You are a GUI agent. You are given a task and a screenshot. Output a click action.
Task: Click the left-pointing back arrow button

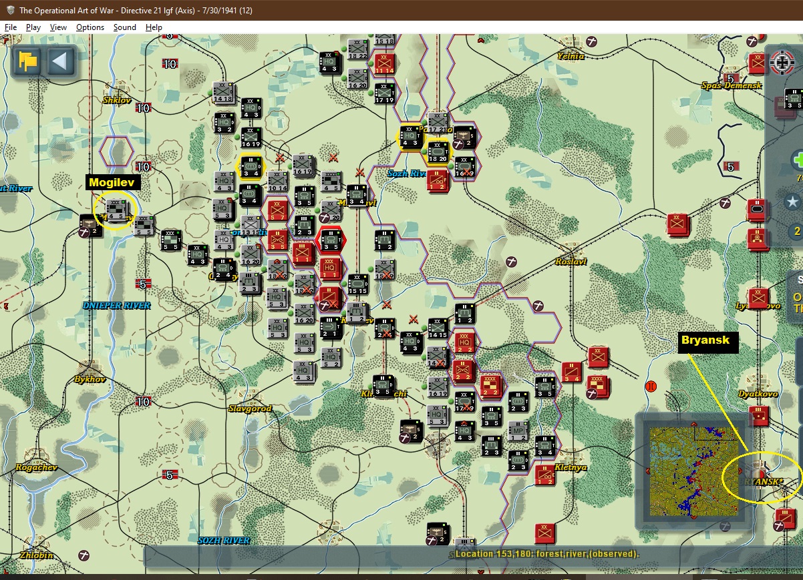pos(59,62)
